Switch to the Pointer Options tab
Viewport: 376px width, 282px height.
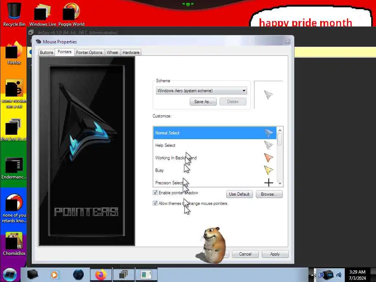[89, 52]
